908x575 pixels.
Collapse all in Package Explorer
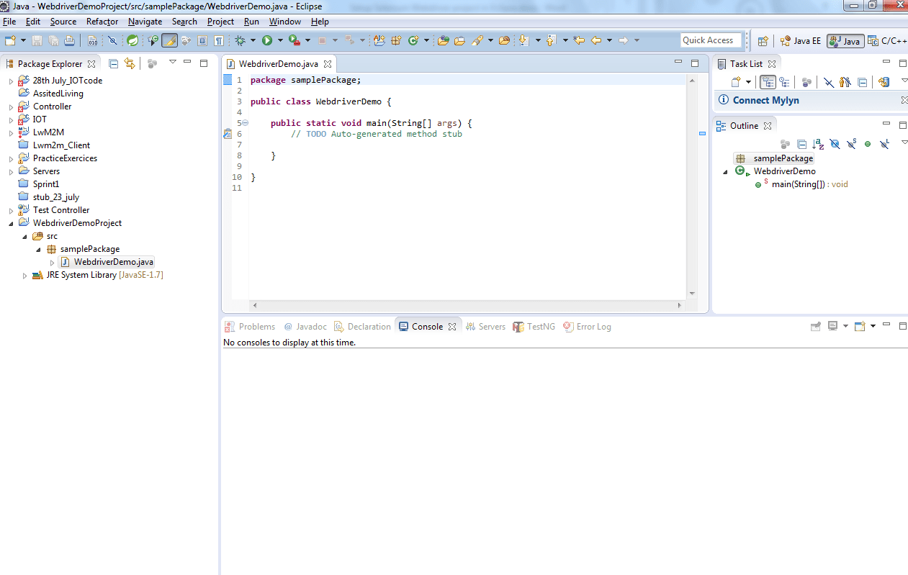(x=114, y=63)
